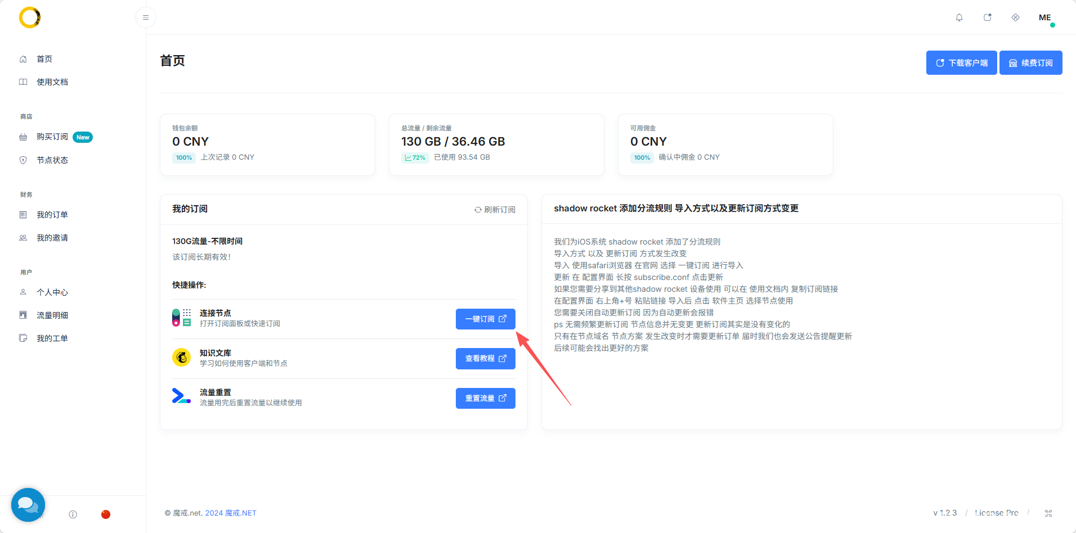Click the 一键订阅 button
The height and width of the screenshot is (533, 1076).
click(x=485, y=319)
